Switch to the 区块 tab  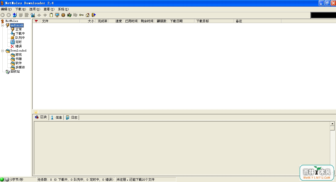pyautogui.click(x=41, y=117)
